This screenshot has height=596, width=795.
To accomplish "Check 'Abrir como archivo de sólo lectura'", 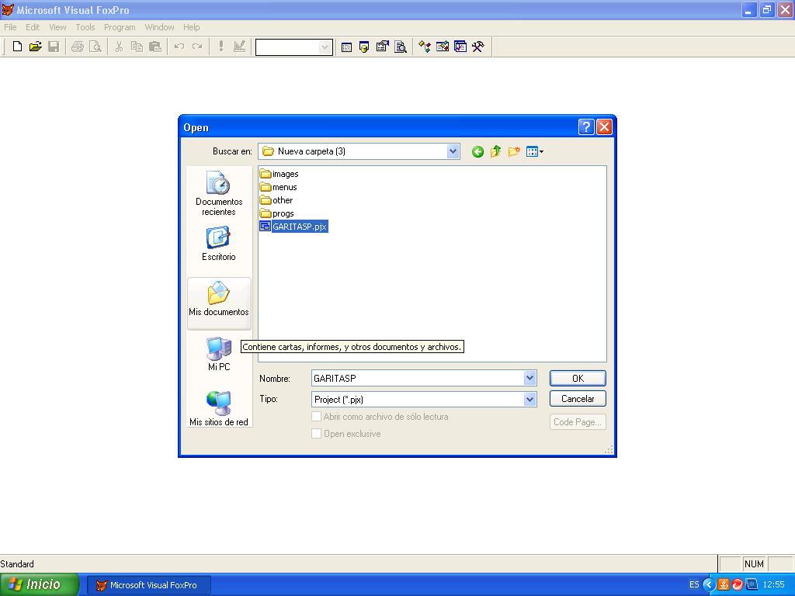I will (x=317, y=417).
